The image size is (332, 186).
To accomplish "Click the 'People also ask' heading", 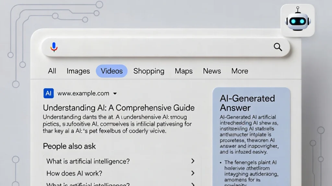I will click(69, 146).
